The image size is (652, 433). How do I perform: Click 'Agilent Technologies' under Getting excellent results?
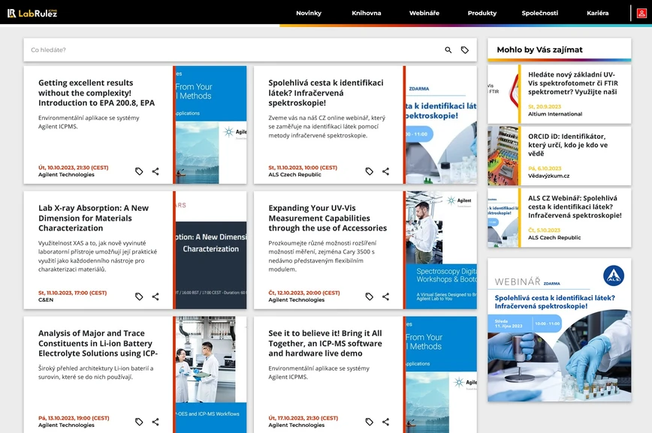click(67, 175)
